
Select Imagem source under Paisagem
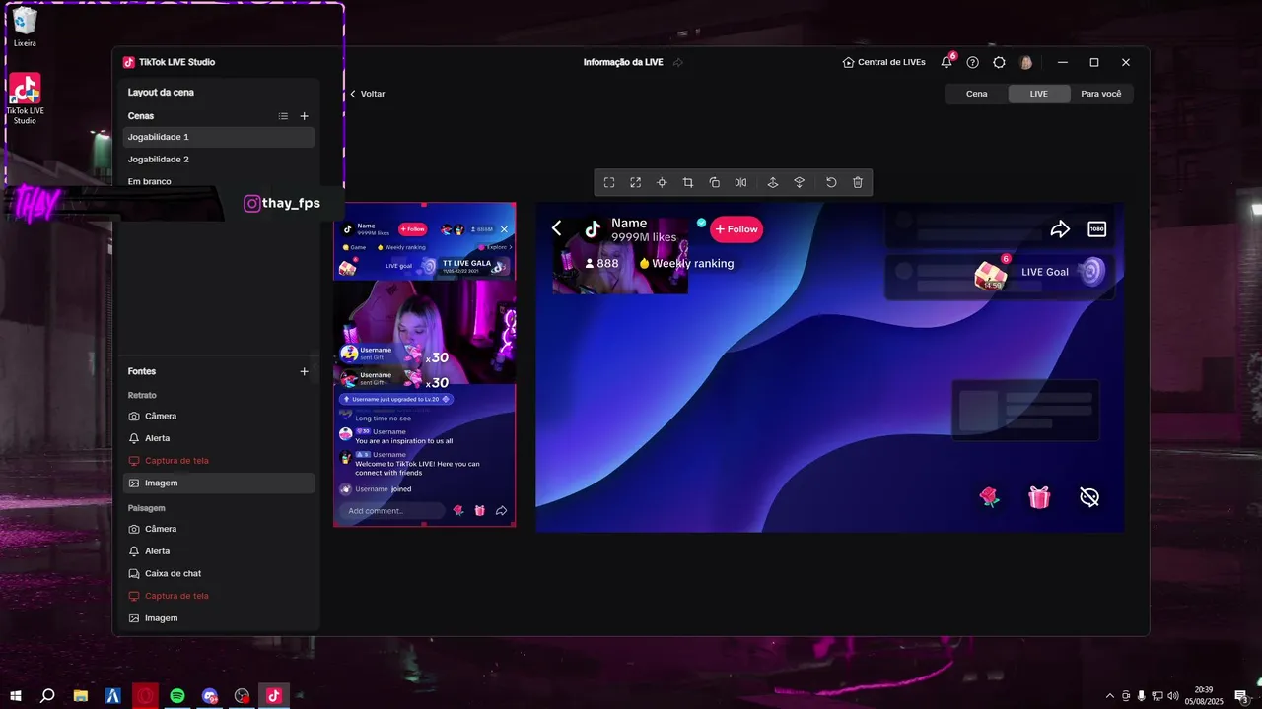pos(219,618)
